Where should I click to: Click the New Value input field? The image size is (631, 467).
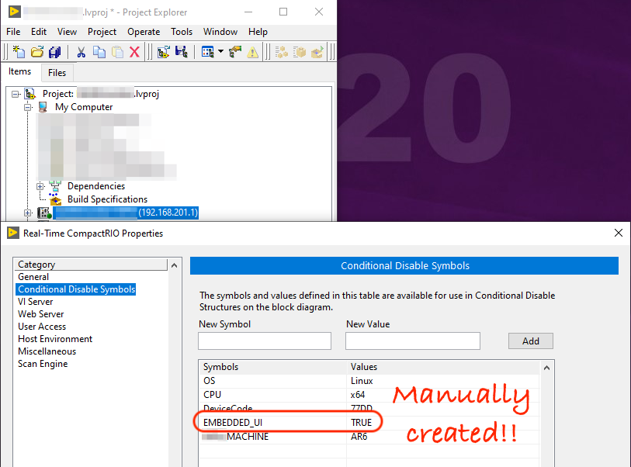point(412,341)
